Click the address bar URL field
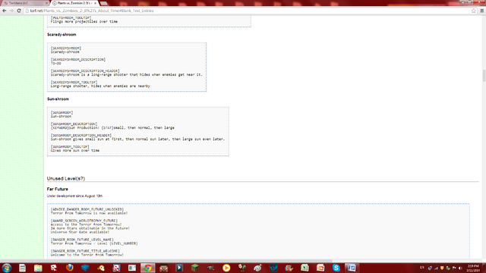 click(x=248, y=11)
